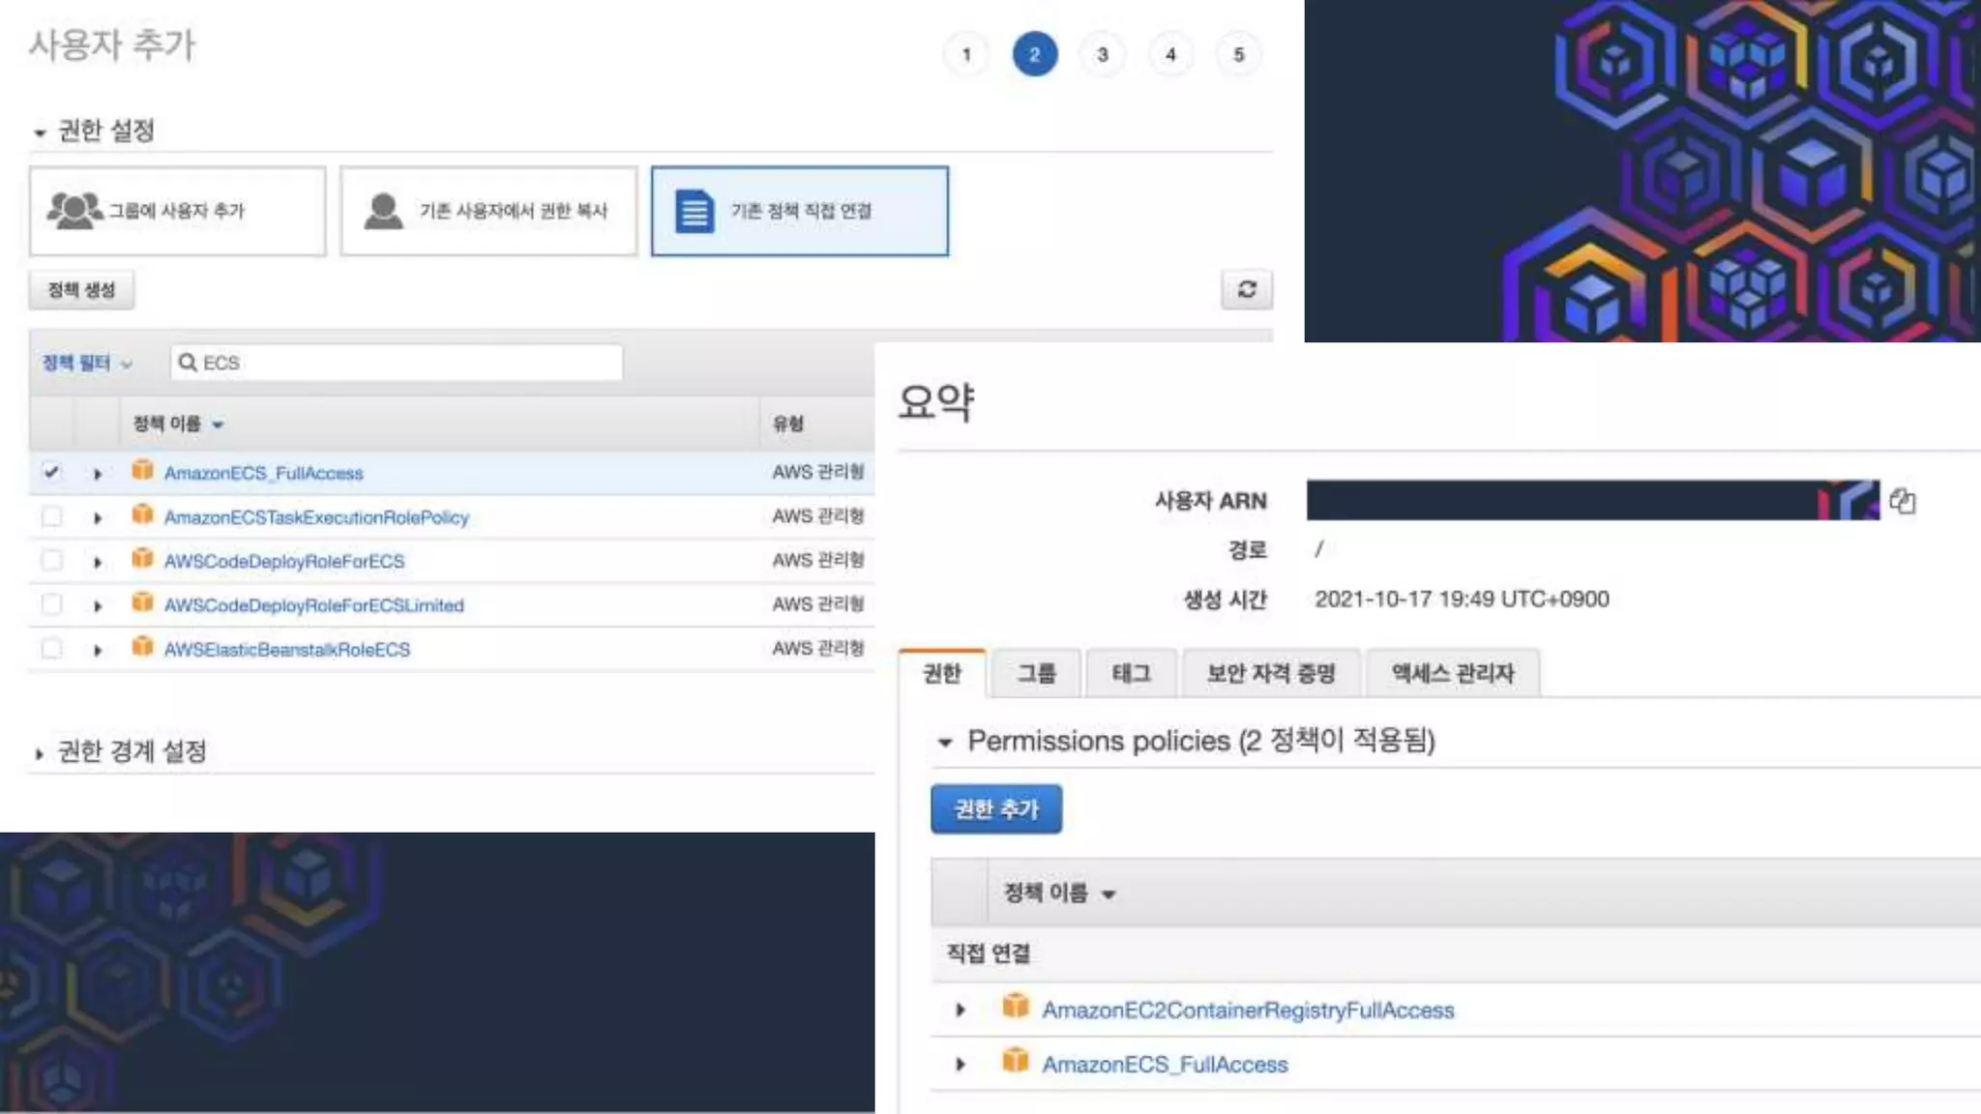Screen dimensions: 1981x1114
Task: Click the AmazonECS_FullAccess policy box icon in list
Action: point(142,471)
